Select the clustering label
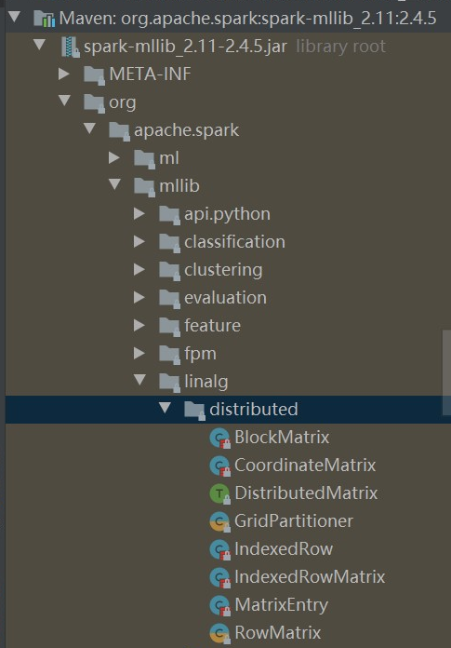 tap(223, 270)
